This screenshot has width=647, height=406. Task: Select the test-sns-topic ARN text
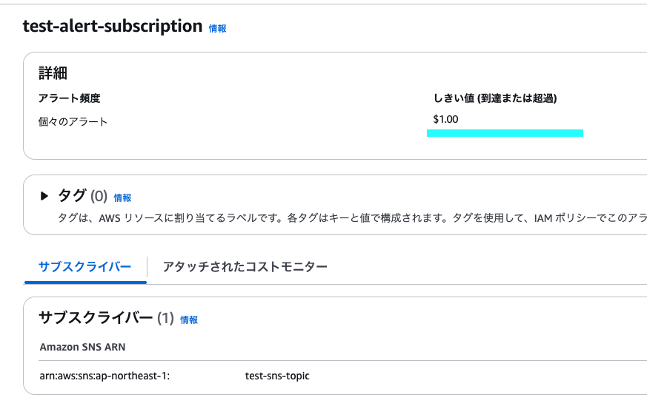click(277, 376)
